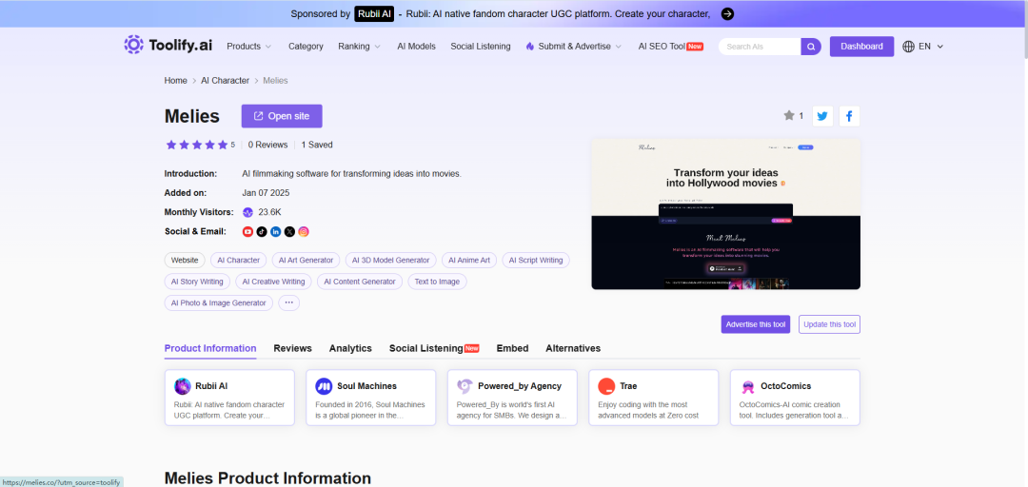The width and height of the screenshot is (1028, 487).
Task: Click the Powered_by Agency card logo
Action: point(465,386)
